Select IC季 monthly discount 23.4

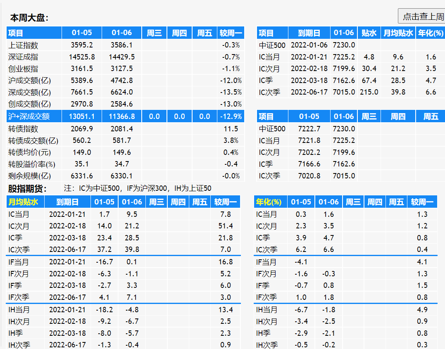[x=104, y=238]
